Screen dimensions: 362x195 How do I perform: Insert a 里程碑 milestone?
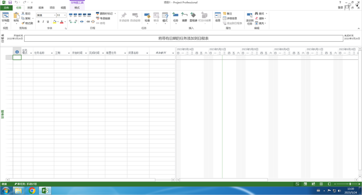(x=193, y=18)
